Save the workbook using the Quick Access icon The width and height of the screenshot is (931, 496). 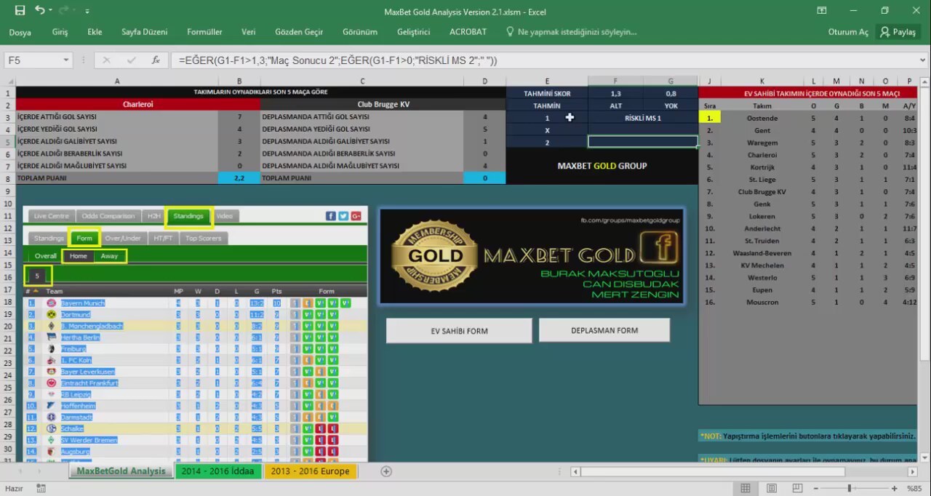click(x=20, y=11)
